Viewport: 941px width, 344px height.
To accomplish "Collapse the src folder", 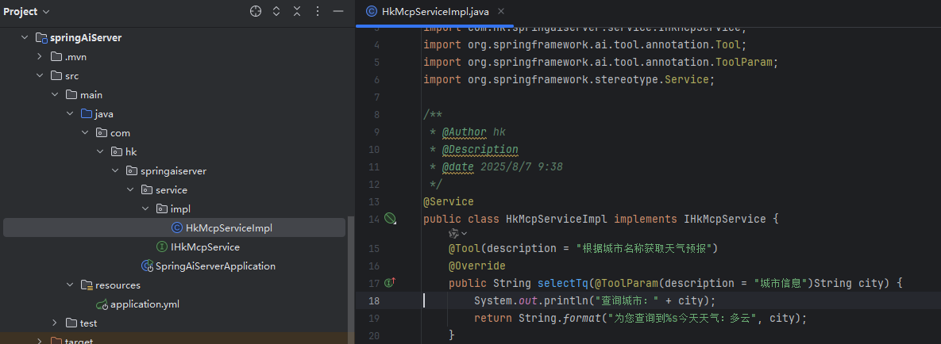I will coord(39,76).
